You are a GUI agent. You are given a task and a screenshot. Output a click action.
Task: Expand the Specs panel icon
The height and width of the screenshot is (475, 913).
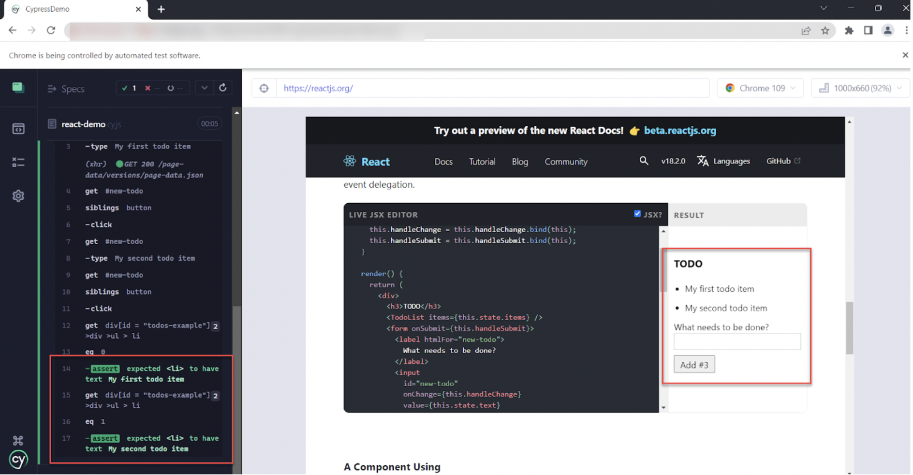(x=52, y=89)
